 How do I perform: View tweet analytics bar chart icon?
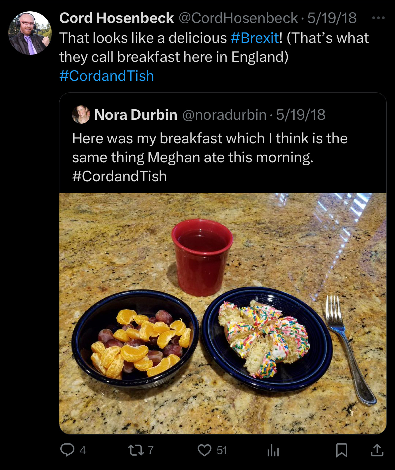(273, 450)
